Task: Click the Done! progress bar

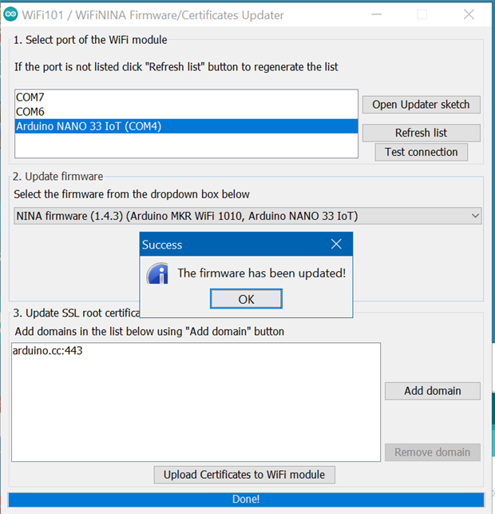Action: click(x=246, y=500)
